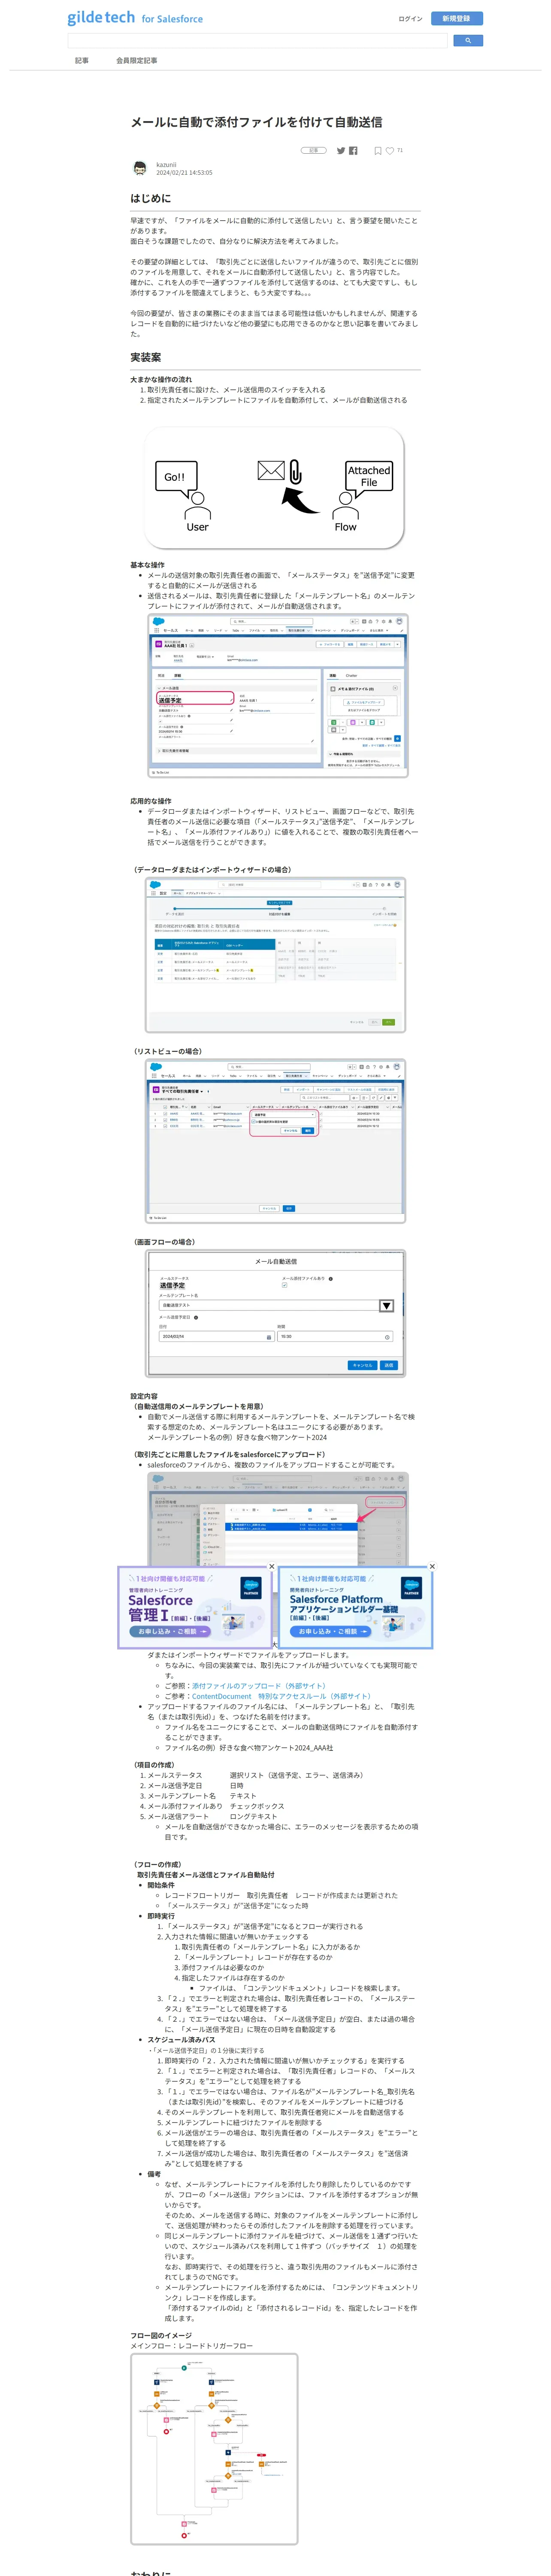Screen dimensions: 551x2576
Task: Open 添付ファイルのアップロード（外部サイト）link
Action: pos(259,1685)
